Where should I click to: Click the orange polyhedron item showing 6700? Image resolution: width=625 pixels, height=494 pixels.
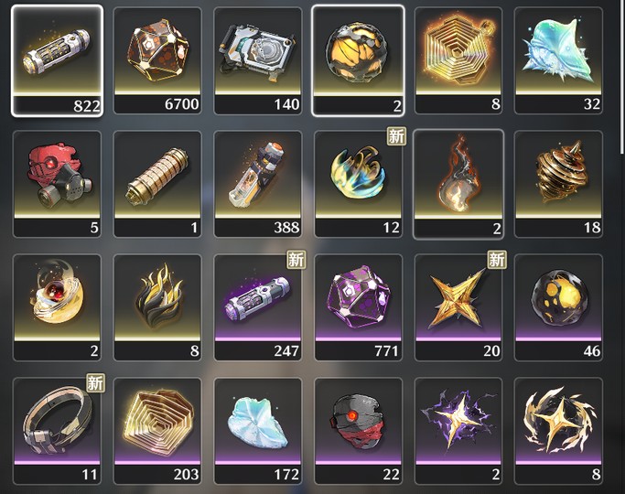[157, 60]
